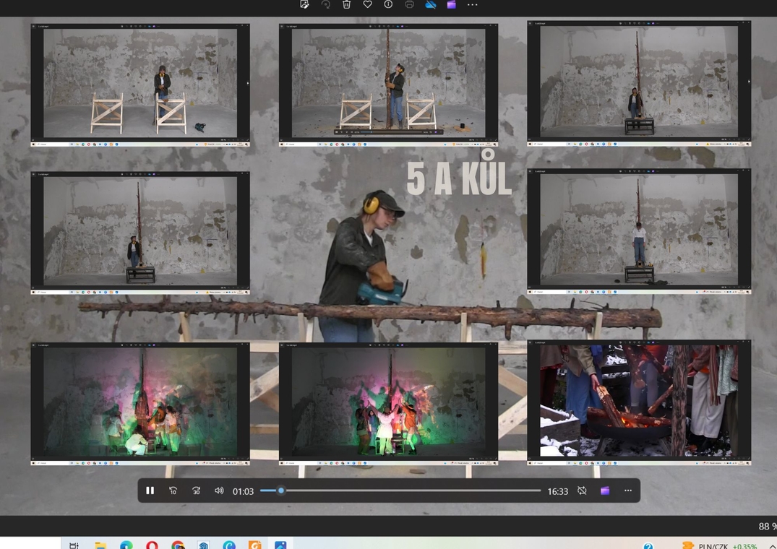Open Clipchamp from the top toolbar
The image size is (777, 549).
coord(451,4)
